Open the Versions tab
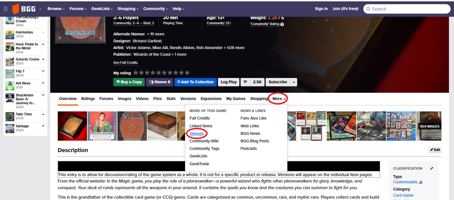Image resolution: width=454 pixels, height=200 pixels. click(x=188, y=99)
